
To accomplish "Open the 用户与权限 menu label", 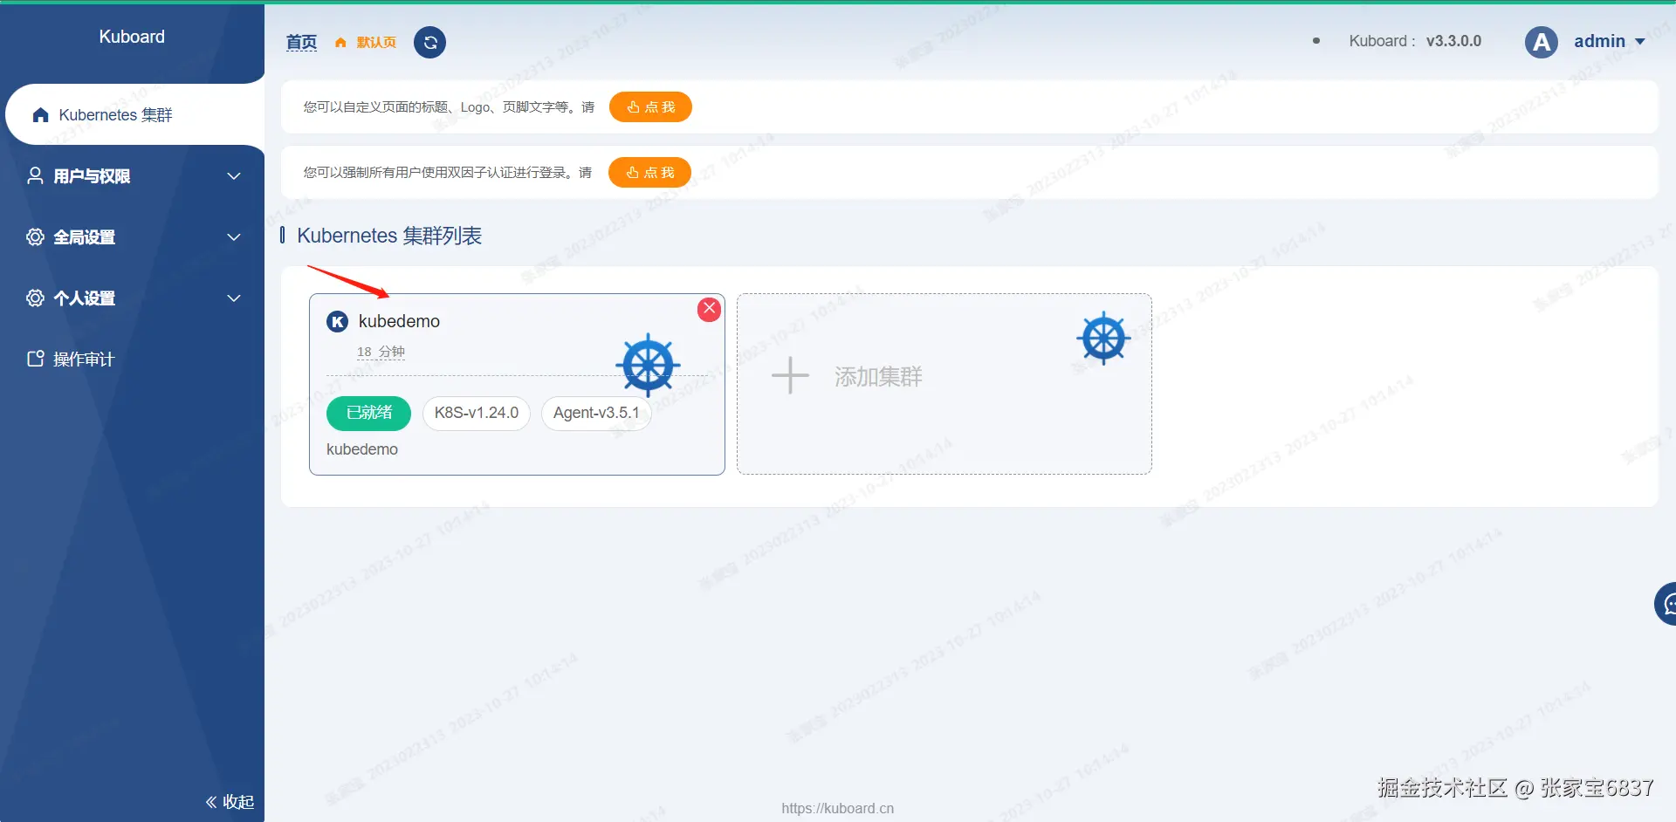I will [92, 176].
